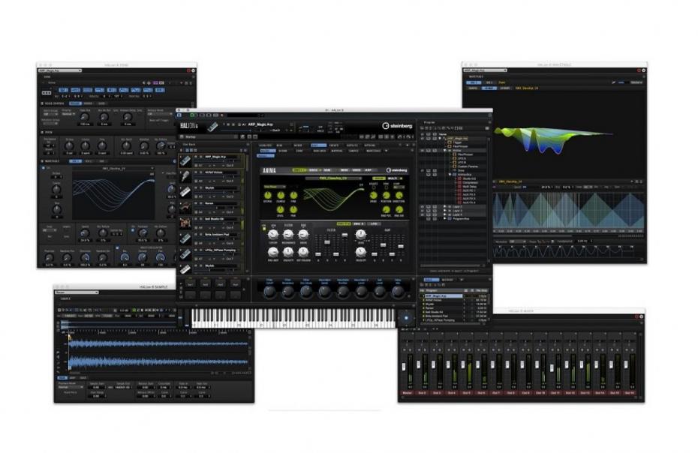Viewport: 698px width, 453px height.
Task: Toggle the wavetable On checkbox in Zone window
Action: [45, 169]
